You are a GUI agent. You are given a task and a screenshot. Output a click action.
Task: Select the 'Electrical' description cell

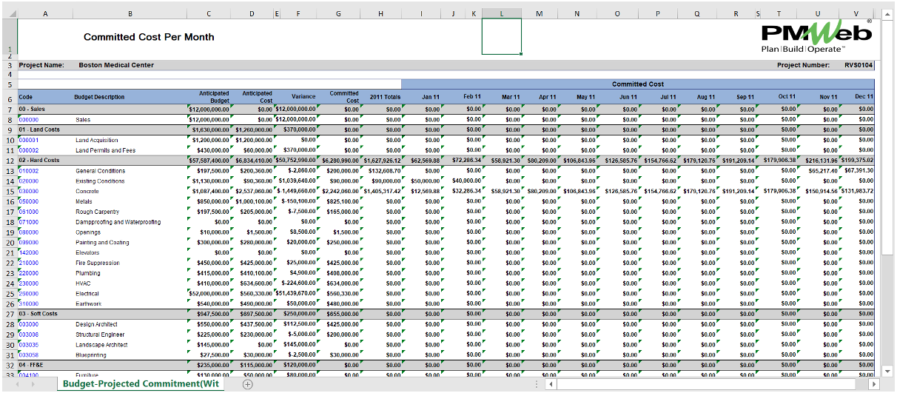[87, 294]
